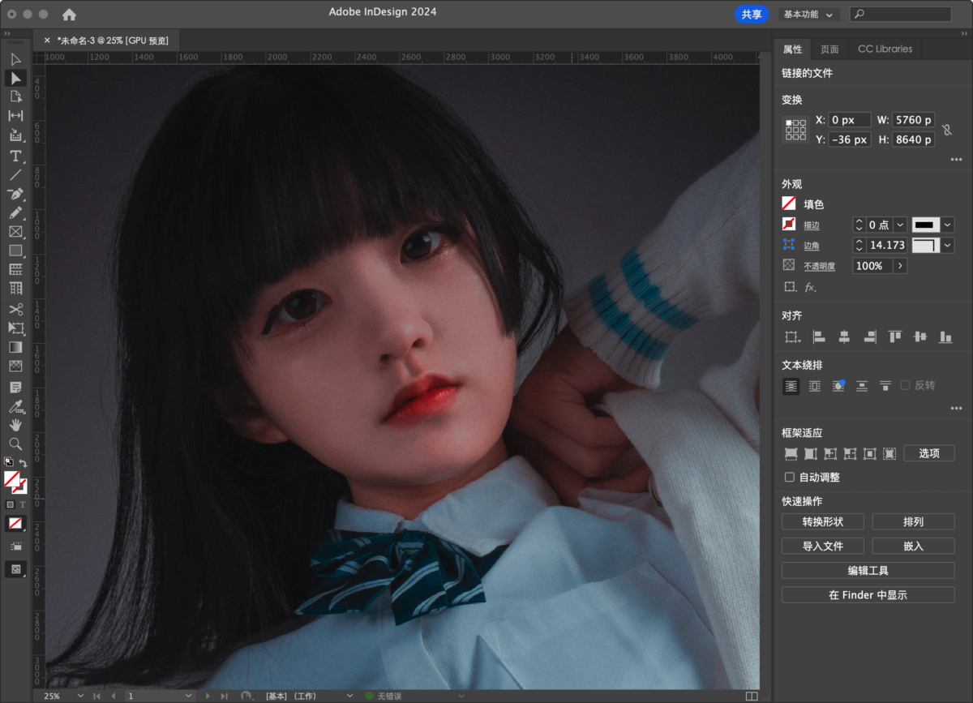
Task: Open the 基本功能 workspace dropdown
Action: [808, 14]
